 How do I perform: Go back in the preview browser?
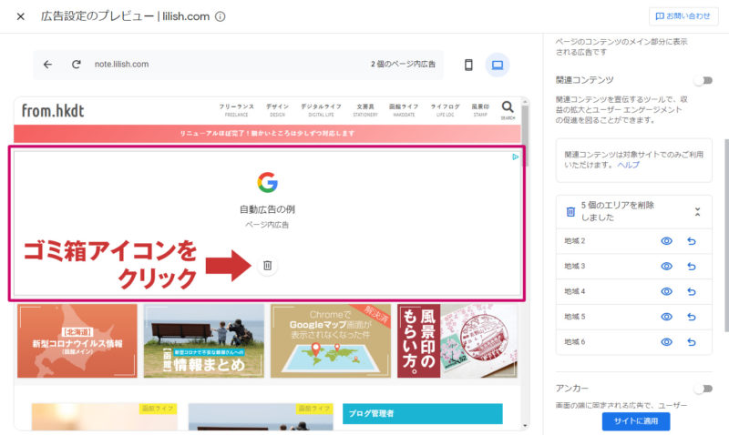pyautogui.click(x=47, y=65)
